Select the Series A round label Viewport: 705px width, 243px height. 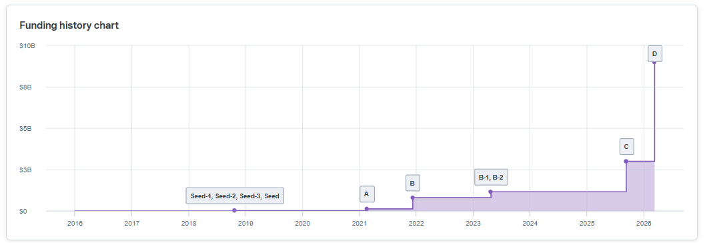click(366, 194)
